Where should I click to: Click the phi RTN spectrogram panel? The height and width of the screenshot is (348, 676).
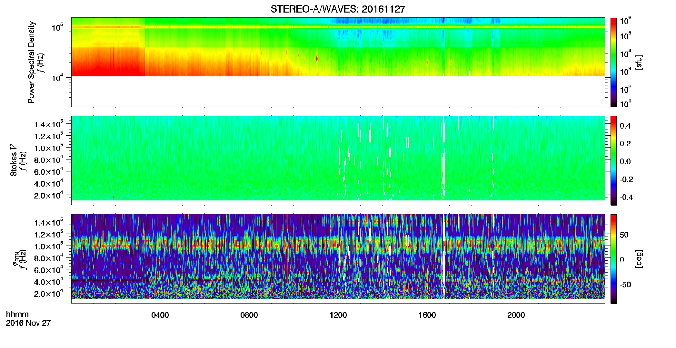pyautogui.click(x=338, y=259)
